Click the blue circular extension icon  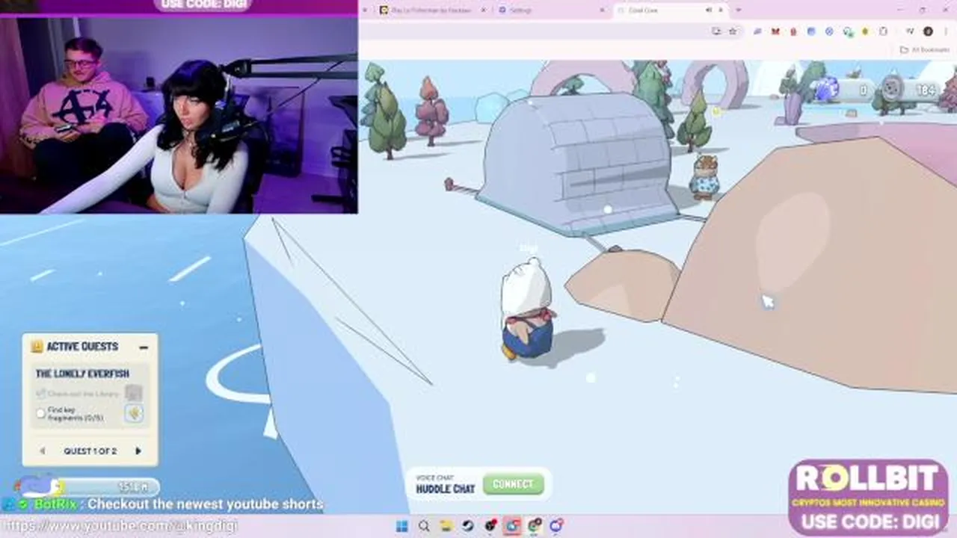coord(829,31)
